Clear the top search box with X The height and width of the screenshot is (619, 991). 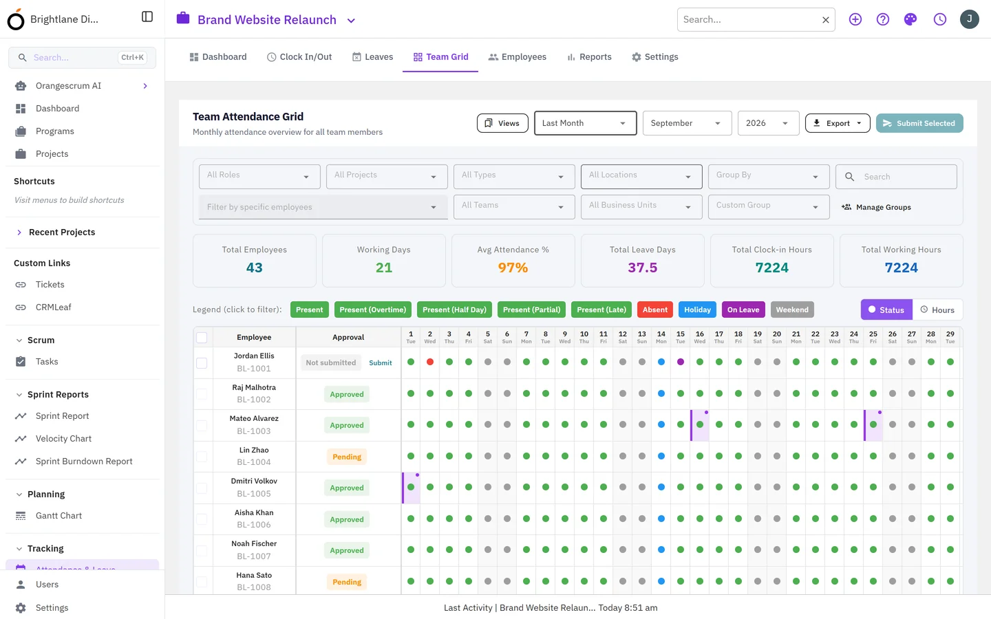click(826, 20)
